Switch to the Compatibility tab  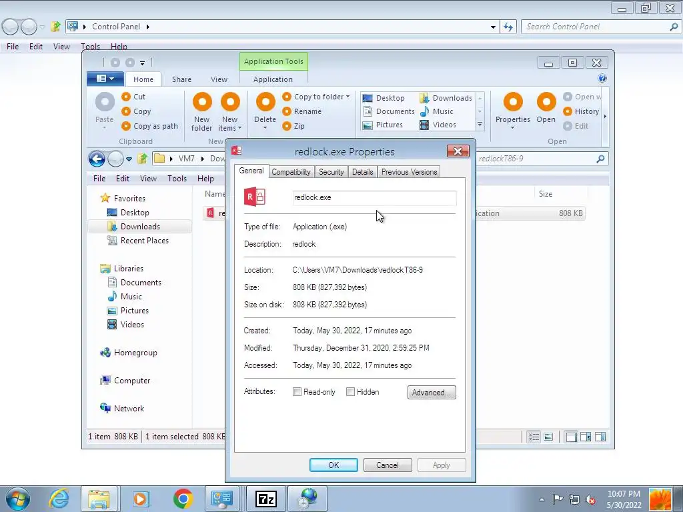[291, 172]
